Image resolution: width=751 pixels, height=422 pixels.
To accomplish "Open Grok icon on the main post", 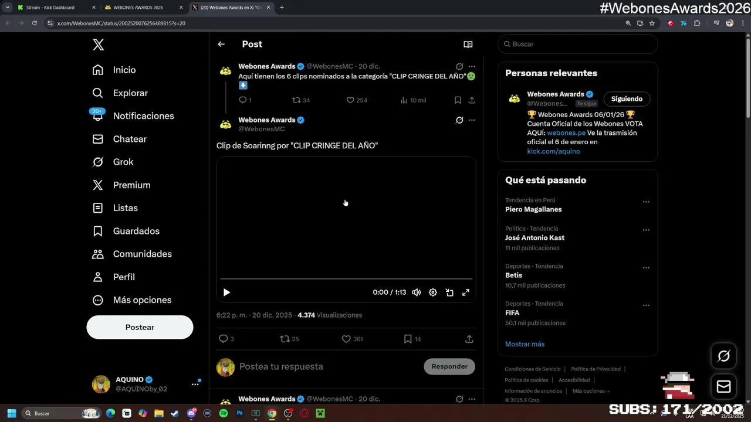I will (459, 120).
